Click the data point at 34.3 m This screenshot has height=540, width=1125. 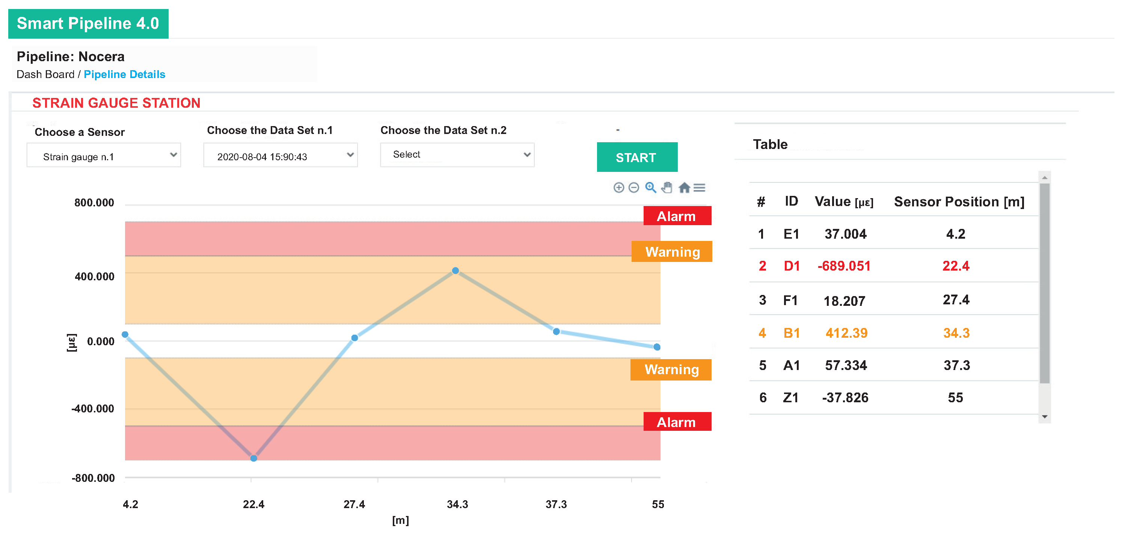[x=455, y=271]
